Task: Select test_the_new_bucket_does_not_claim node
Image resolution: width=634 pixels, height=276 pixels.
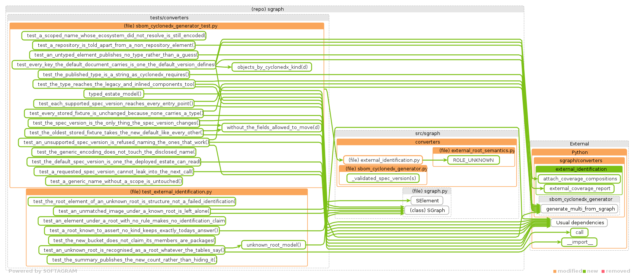Action: click(132, 240)
